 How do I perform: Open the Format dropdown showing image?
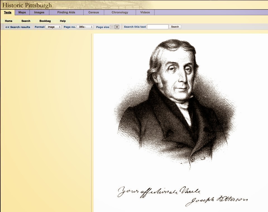click(x=54, y=27)
